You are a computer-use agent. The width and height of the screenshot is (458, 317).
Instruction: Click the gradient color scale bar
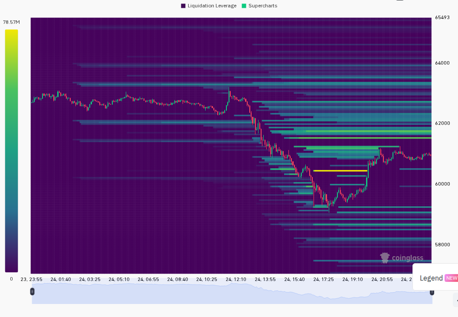(11, 151)
